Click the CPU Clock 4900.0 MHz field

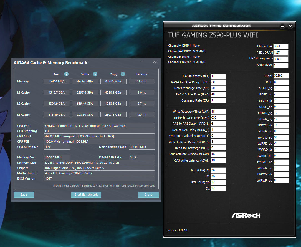click(99, 136)
